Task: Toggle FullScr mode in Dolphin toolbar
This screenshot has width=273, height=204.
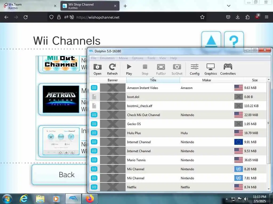Action: point(161,69)
